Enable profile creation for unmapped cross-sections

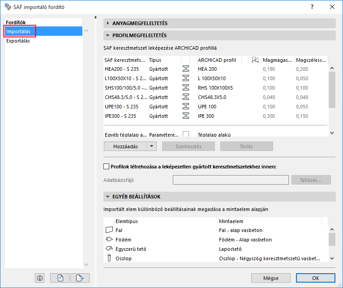point(106,167)
